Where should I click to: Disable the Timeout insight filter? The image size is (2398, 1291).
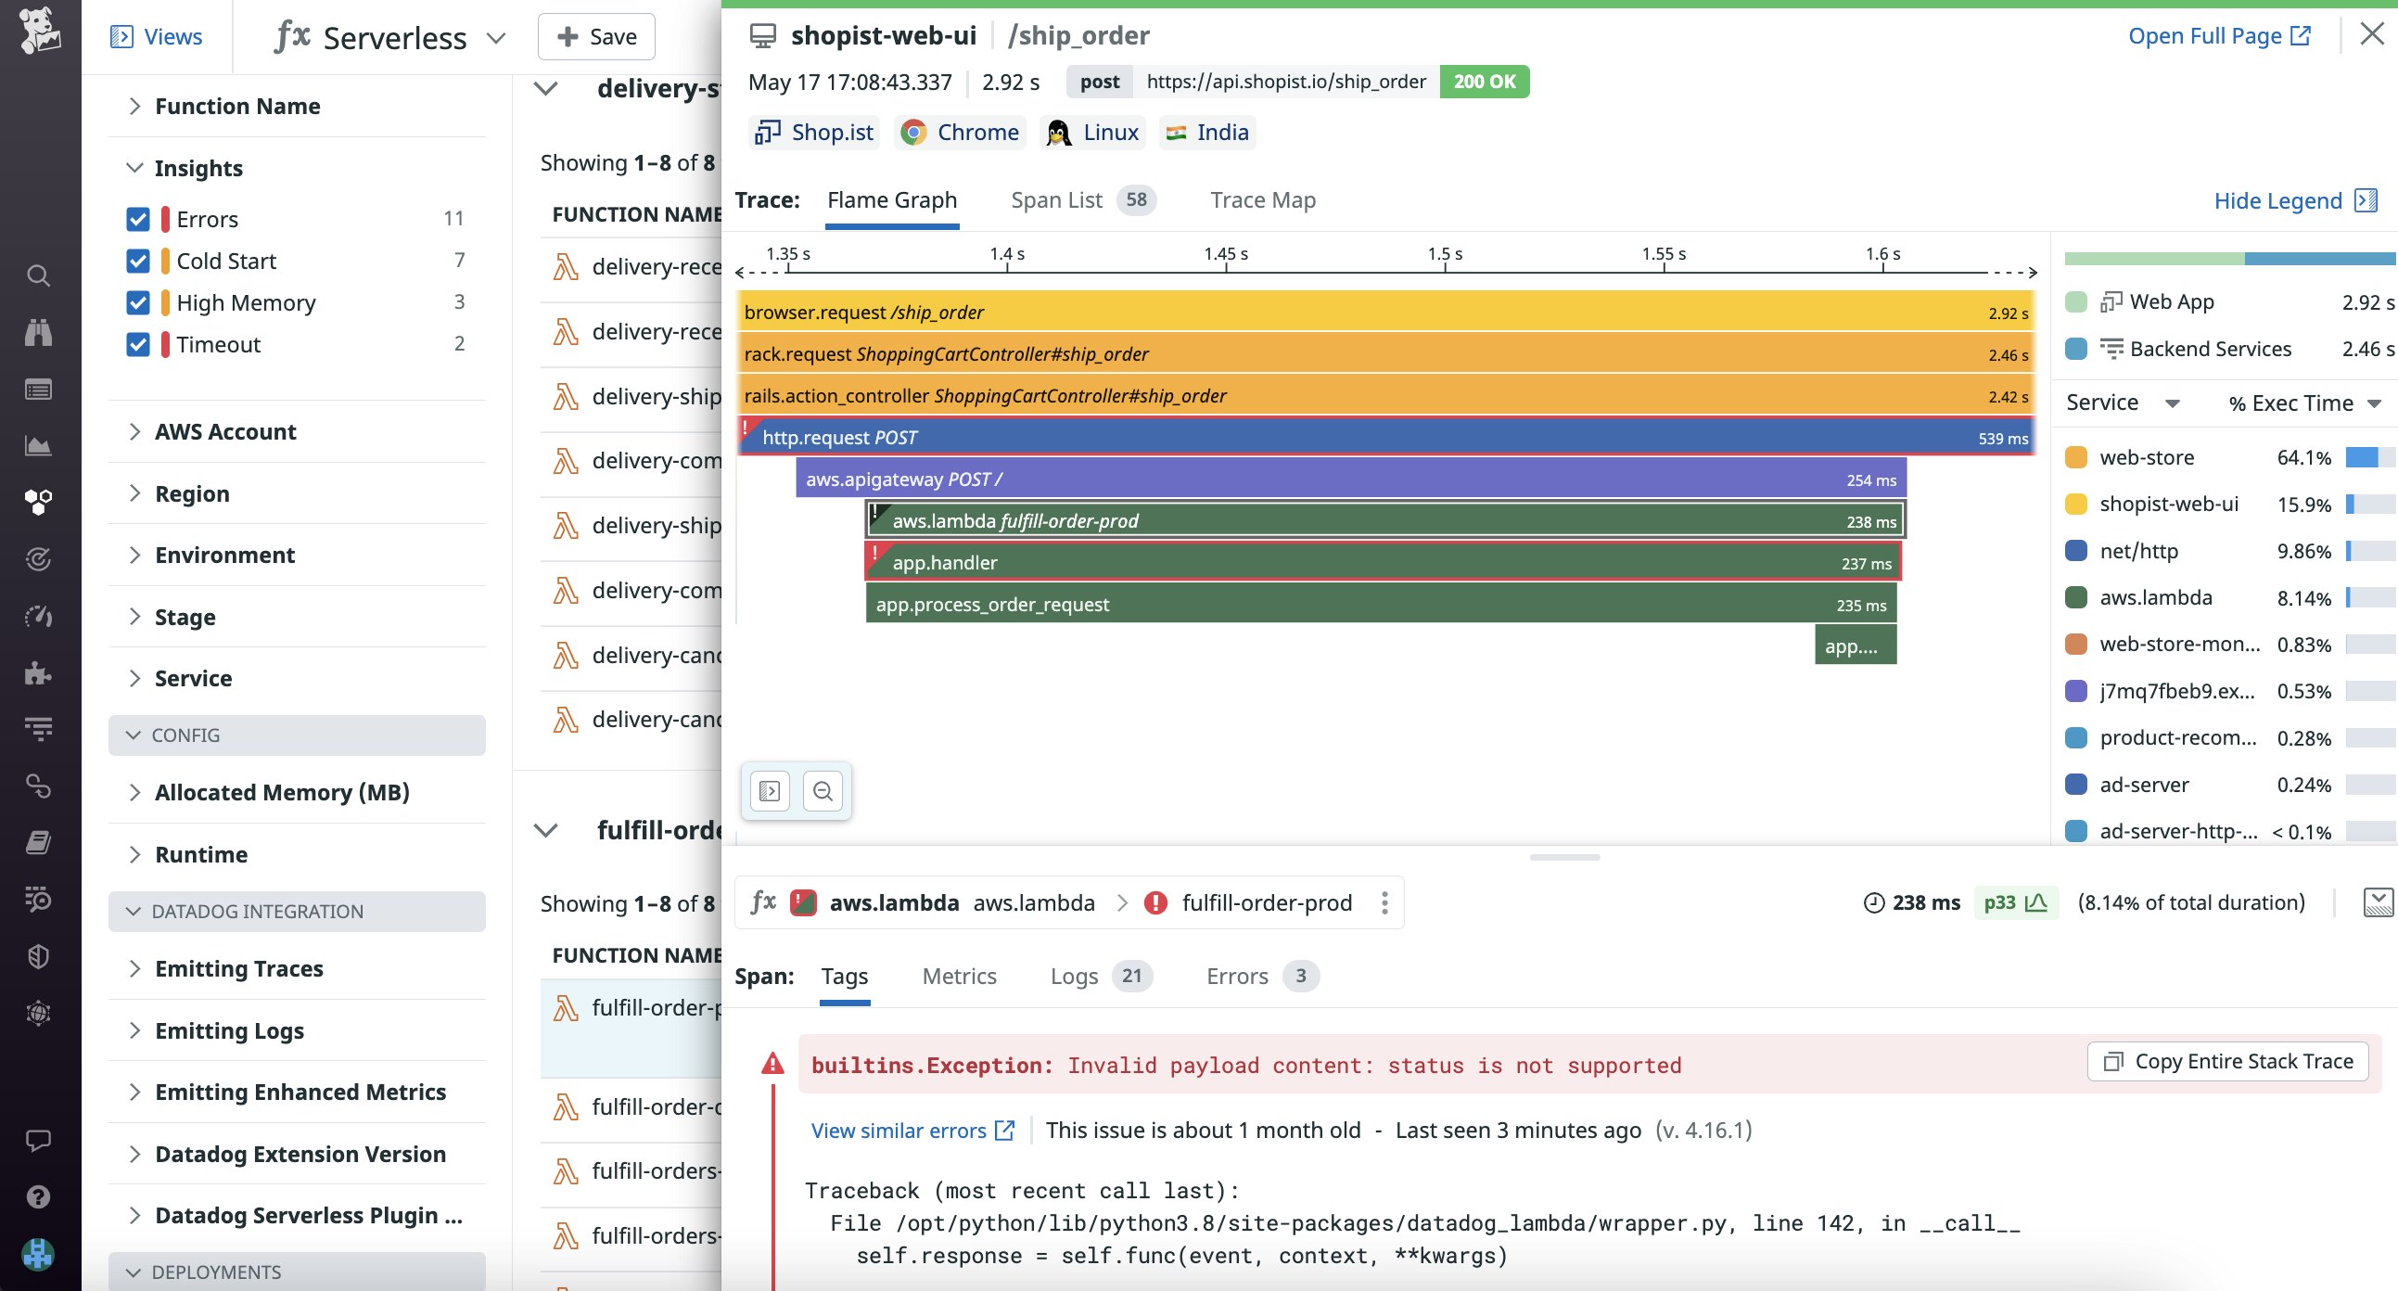point(138,345)
